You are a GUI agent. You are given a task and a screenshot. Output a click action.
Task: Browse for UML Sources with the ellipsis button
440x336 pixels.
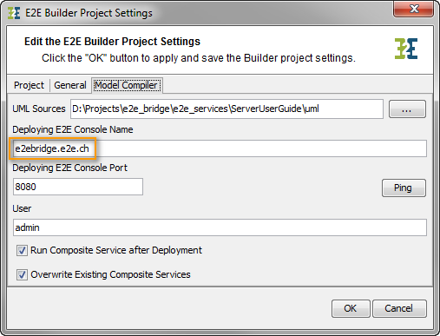[407, 109]
